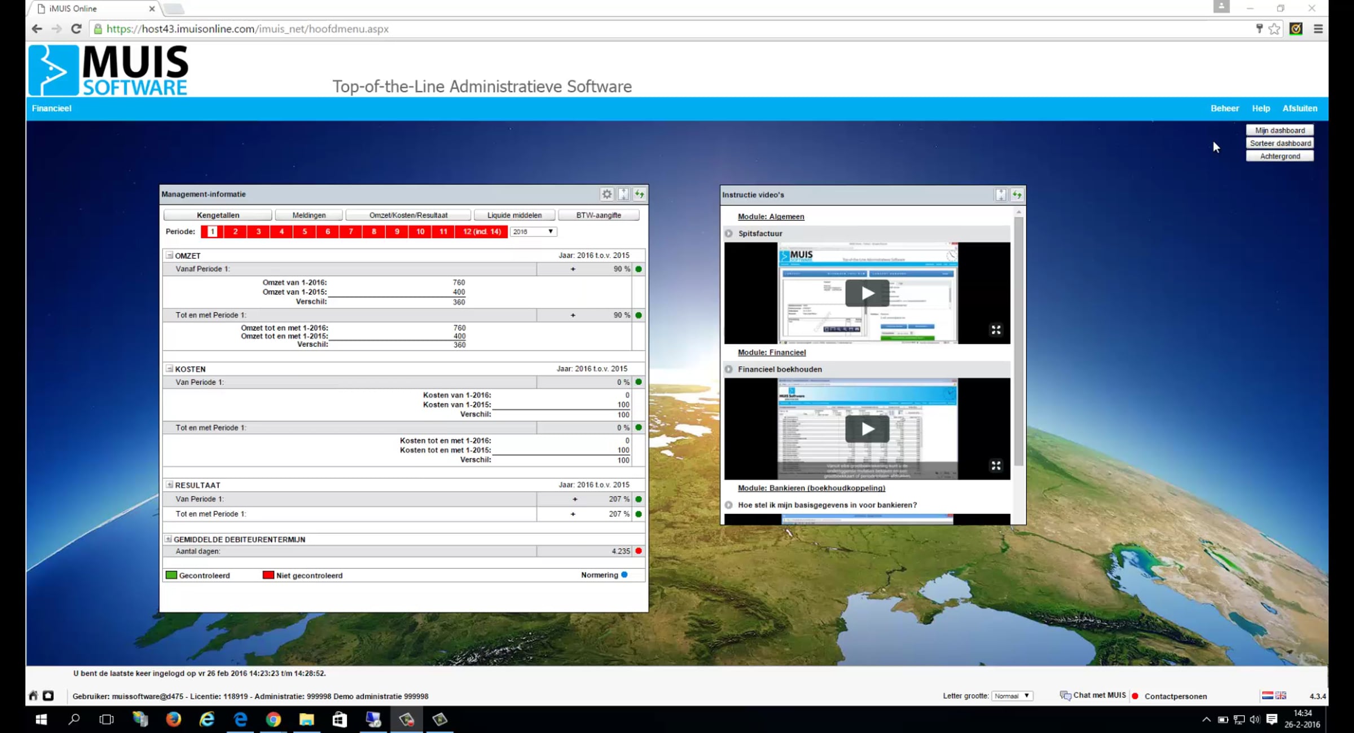Image resolution: width=1354 pixels, height=733 pixels.
Task: Open the year dropdown showing 2016
Action: (533, 231)
